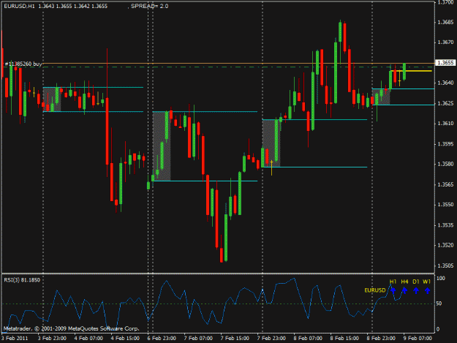Click the 9 Feb 07:00 time label
Image resolution: width=457 pixels, height=343 pixels.
tap(418, 339)
